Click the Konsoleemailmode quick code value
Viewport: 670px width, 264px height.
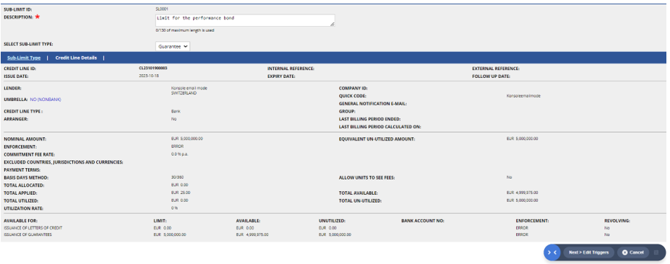[x=523, y=96]
